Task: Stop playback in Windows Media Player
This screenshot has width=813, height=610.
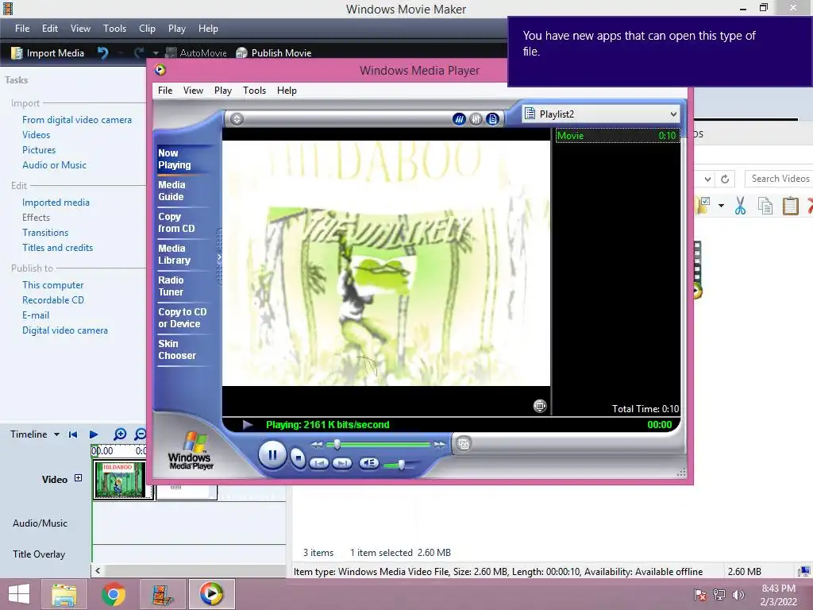Action: 298,457
